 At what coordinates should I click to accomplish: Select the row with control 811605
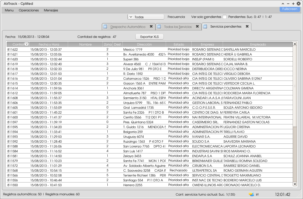pos(85,108)
